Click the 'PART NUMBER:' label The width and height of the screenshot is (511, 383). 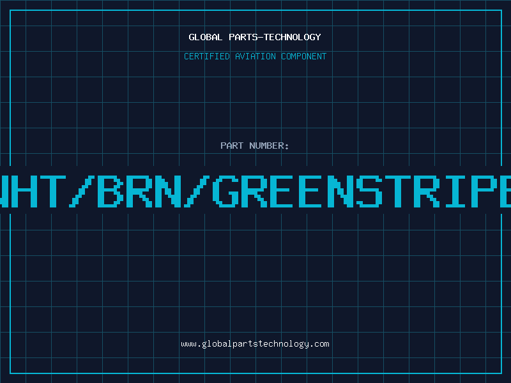255,146
